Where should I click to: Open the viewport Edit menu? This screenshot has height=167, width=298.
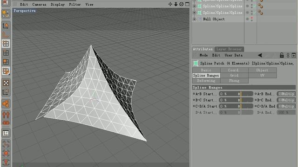click(24, 4)
